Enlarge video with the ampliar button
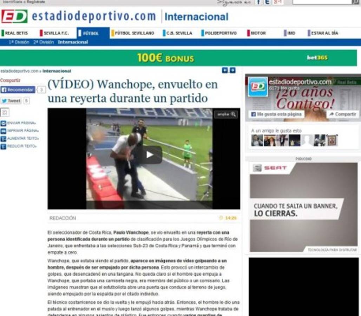 point(226,114)
